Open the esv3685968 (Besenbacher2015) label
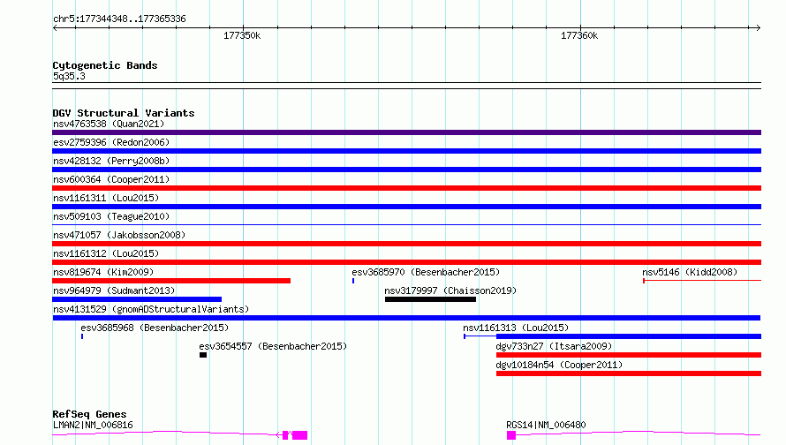786x445 pixels. pyautogui.click(x=155, y=328)
